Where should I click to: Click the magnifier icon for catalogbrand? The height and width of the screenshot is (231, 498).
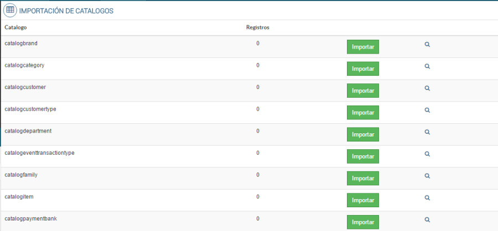pos(427,45)
